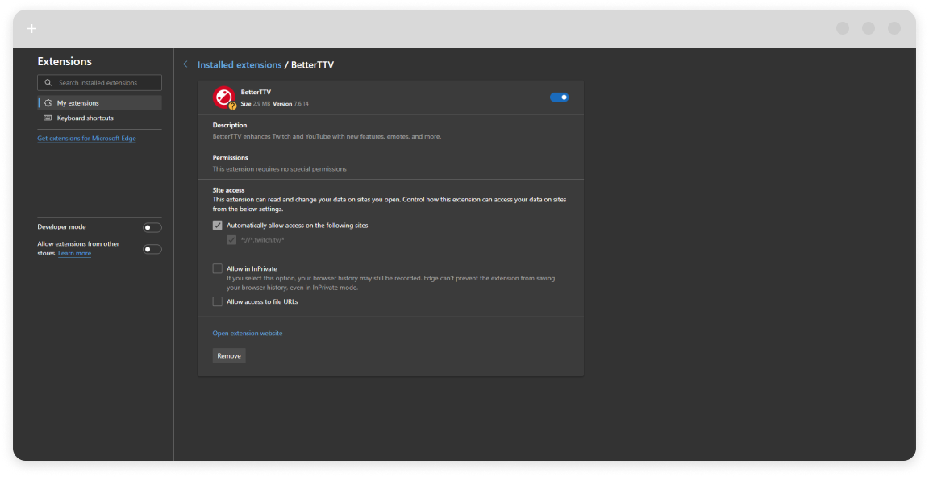Click the BetterTTV description sentence
929x477 pixels.
327,136
